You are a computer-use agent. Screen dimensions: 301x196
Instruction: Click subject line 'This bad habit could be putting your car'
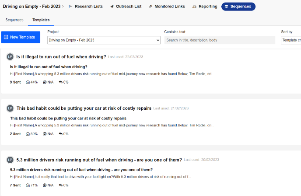pyautogui.click(x=68, y=118)
